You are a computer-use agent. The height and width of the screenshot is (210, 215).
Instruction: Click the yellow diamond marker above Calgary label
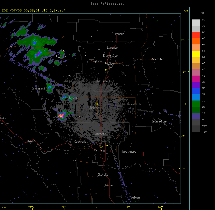point(101,147)
